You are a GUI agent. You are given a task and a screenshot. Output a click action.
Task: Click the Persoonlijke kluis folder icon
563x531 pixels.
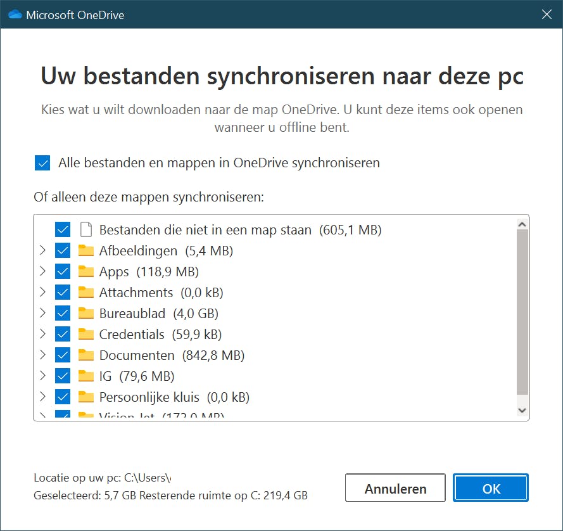coord(86,397)
